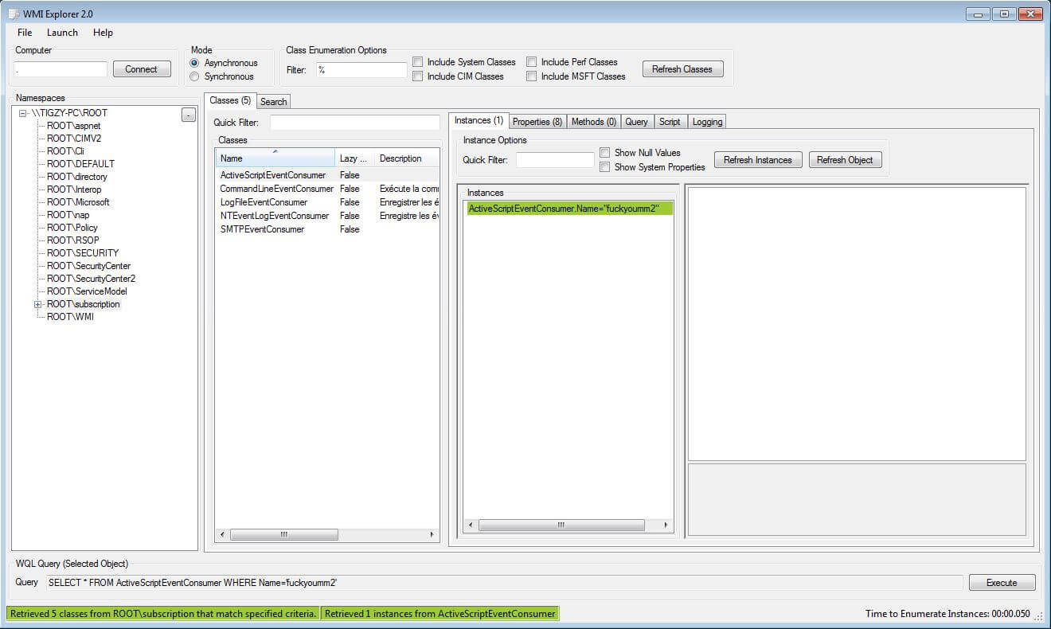Click right scroll arrow in Classes list
The height and width of the screenshot is (629, 1051).
[432, 535]
